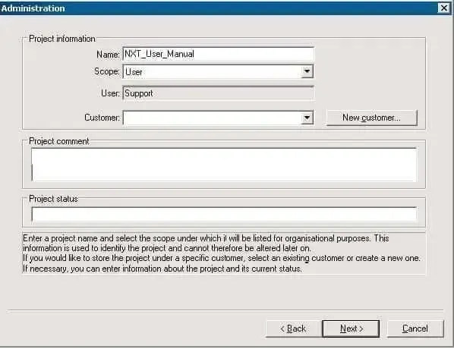Open the Customer dropdown arrow

(x=307, y=118)
